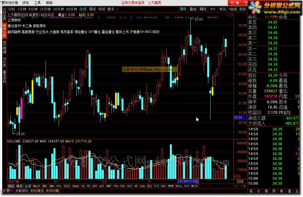The width and height of the screenshot is (303, 197).
Task: Apply the OBV indicator
Action: coord(94,186)
